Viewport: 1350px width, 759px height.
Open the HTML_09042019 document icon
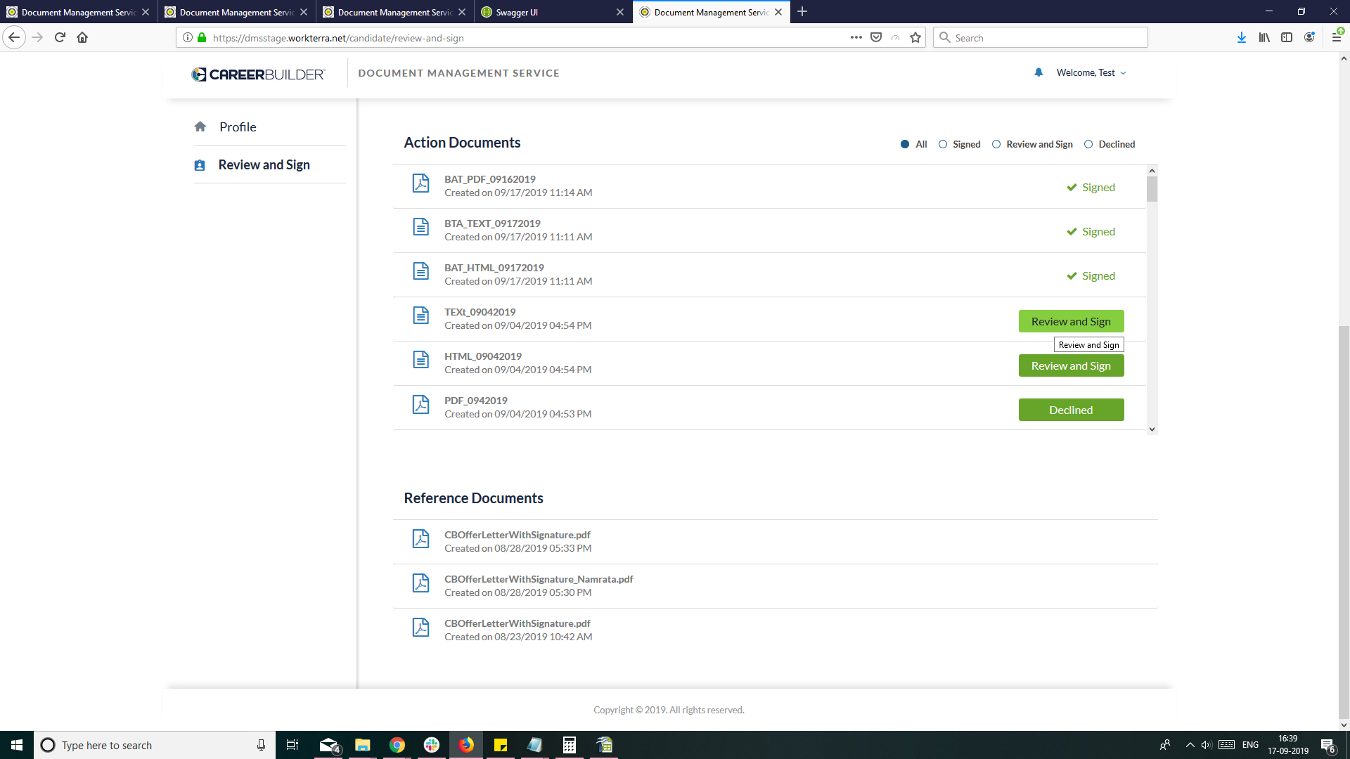point(420,360)
